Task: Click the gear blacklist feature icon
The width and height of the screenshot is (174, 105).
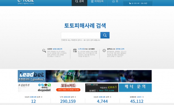Action: pos(104,50)
